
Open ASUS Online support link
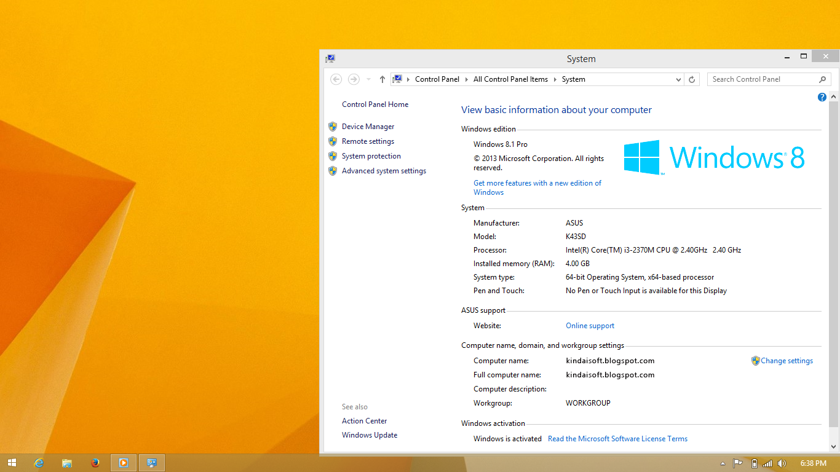pos(590,326)
